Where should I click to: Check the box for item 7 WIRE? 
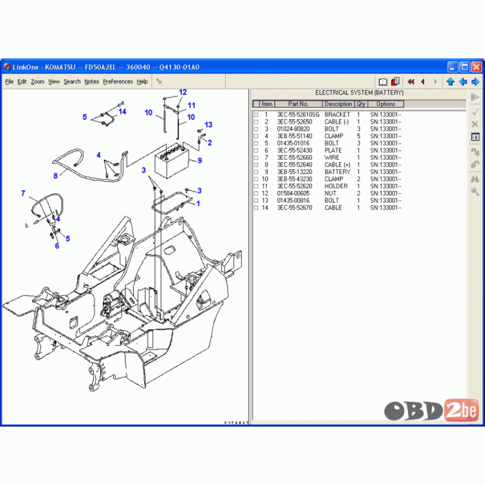pyautogui.click(x=256, y=158)
